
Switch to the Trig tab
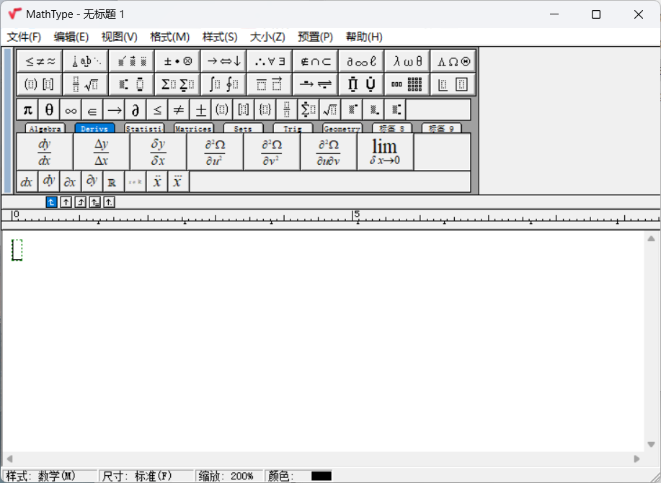click(293, 128)
